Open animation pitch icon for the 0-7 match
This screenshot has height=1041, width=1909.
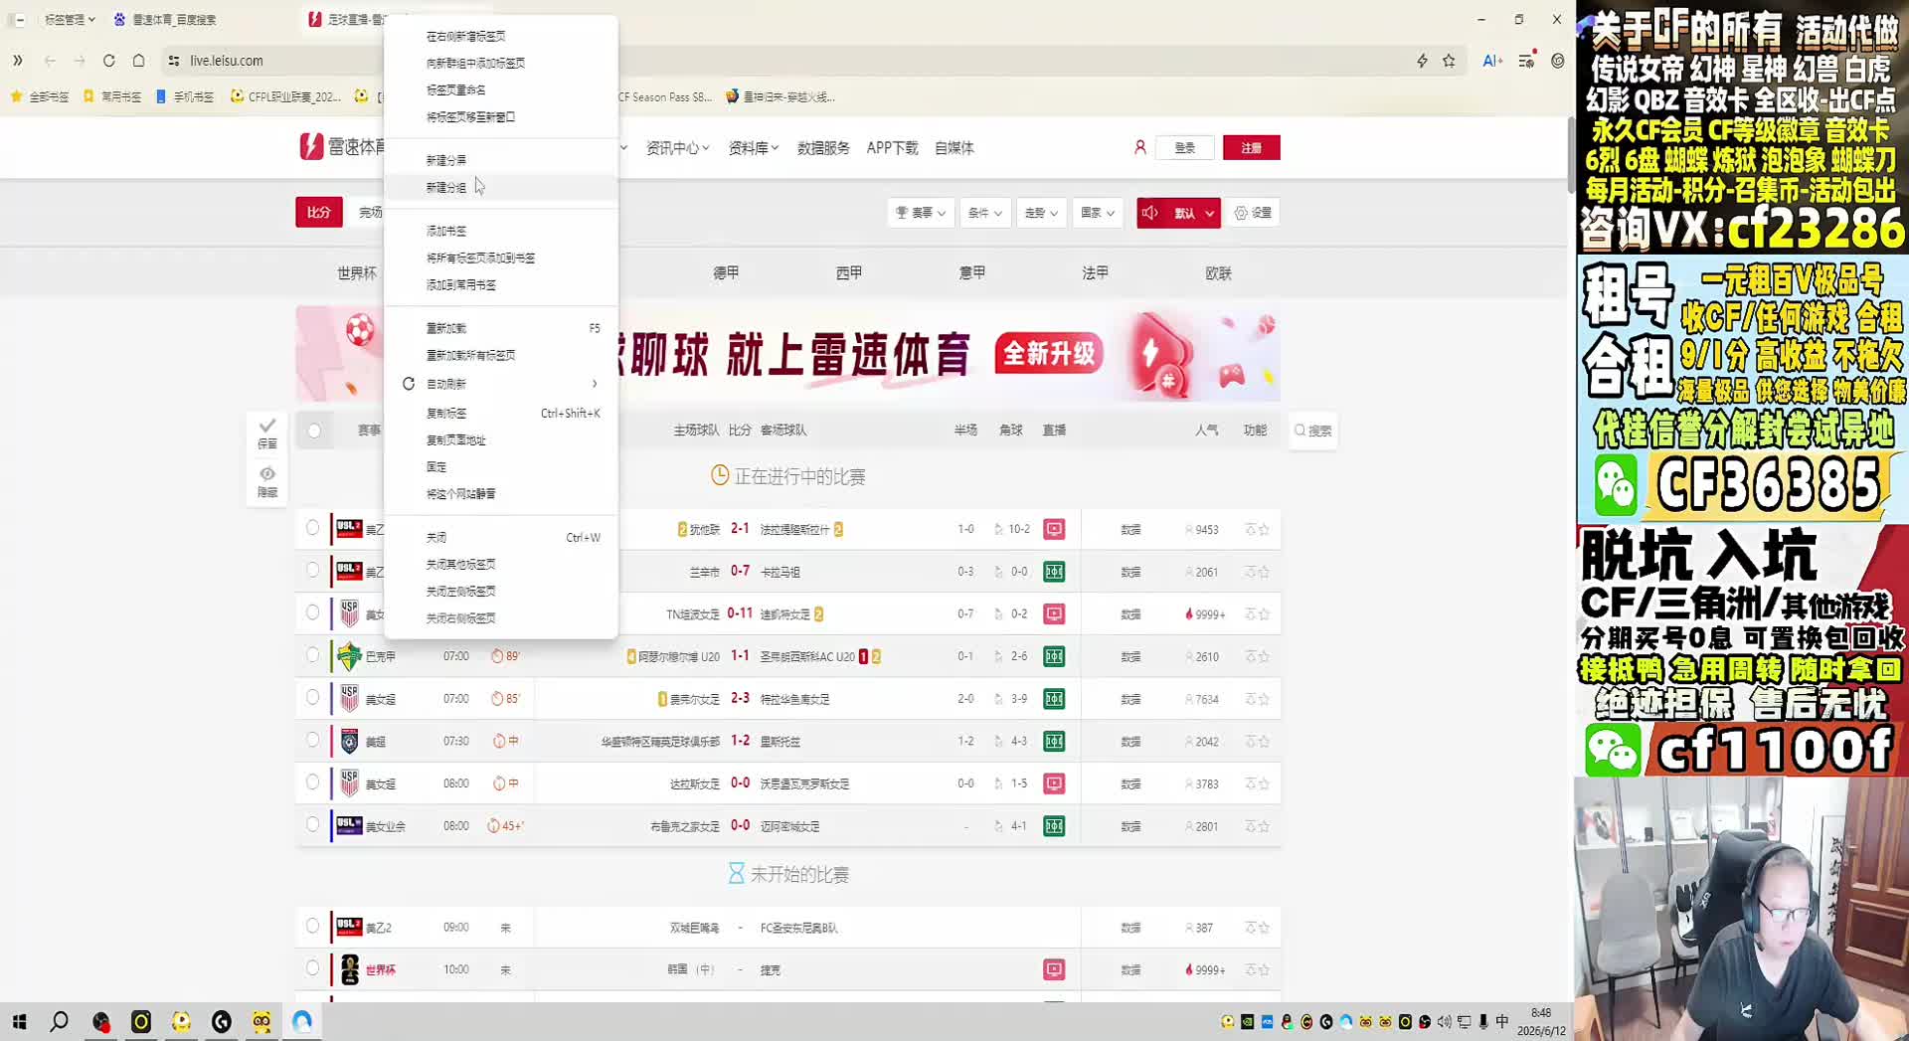1054,572
